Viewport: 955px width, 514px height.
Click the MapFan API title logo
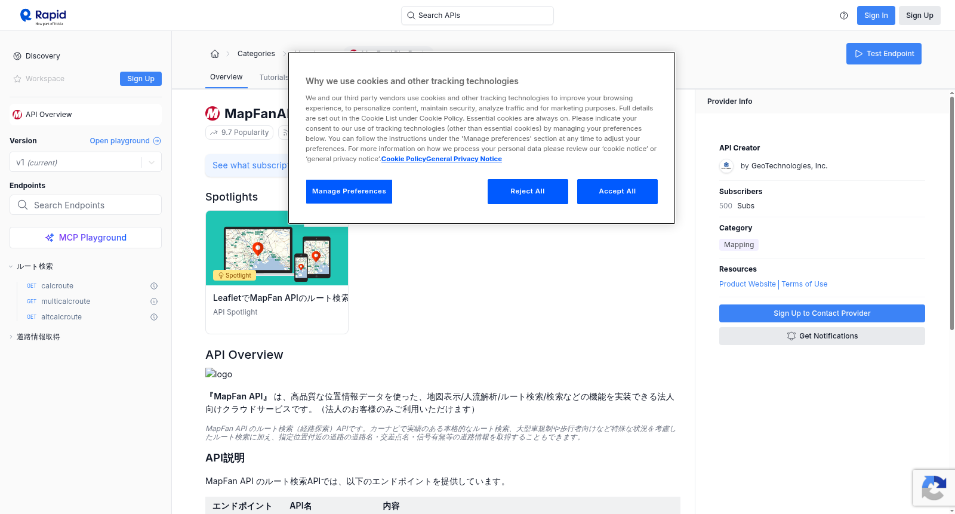pos(212,113)
